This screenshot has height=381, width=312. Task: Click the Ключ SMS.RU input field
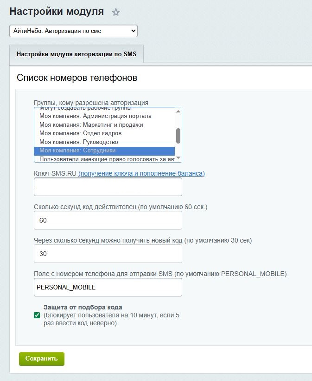pyautogui.click(x=108, y=186)
